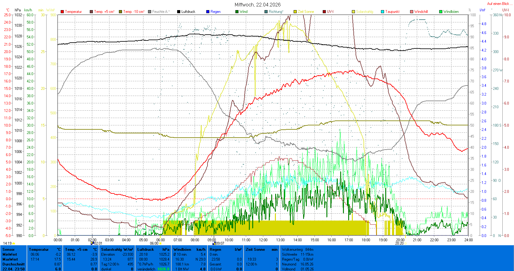
Task: Click the bright green Windböen legend square
Action: pyautogui.click(x=441, y=12)
